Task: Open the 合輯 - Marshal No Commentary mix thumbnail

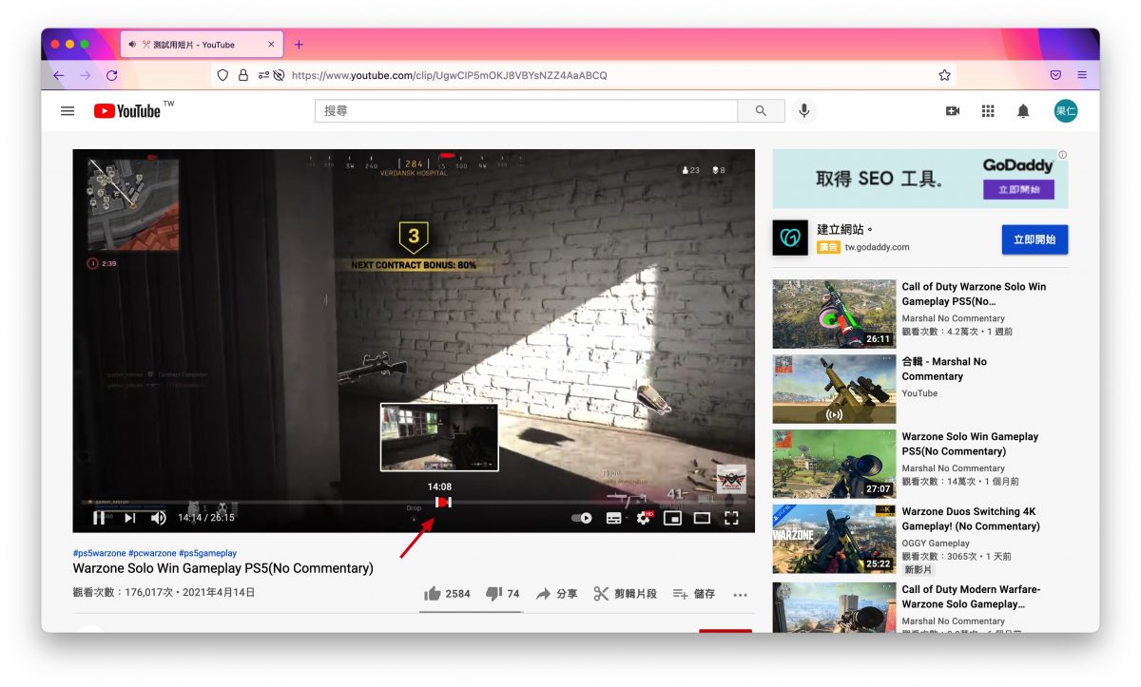Action: click(834, 389)
